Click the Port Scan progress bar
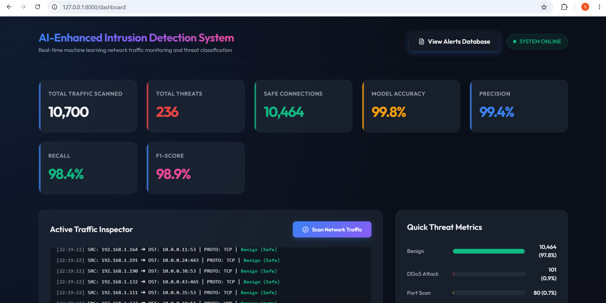 [489, 293]
